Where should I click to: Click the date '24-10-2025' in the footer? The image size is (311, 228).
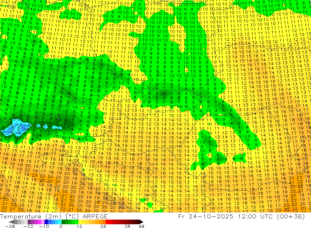pyautogui.click(x=211, y=216)
